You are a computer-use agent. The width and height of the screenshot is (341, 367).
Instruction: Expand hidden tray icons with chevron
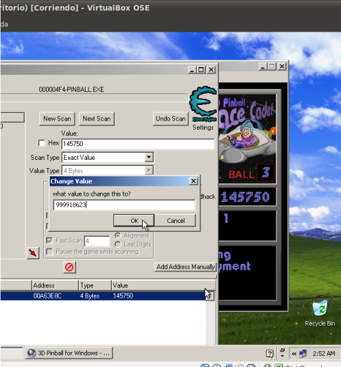294,353
